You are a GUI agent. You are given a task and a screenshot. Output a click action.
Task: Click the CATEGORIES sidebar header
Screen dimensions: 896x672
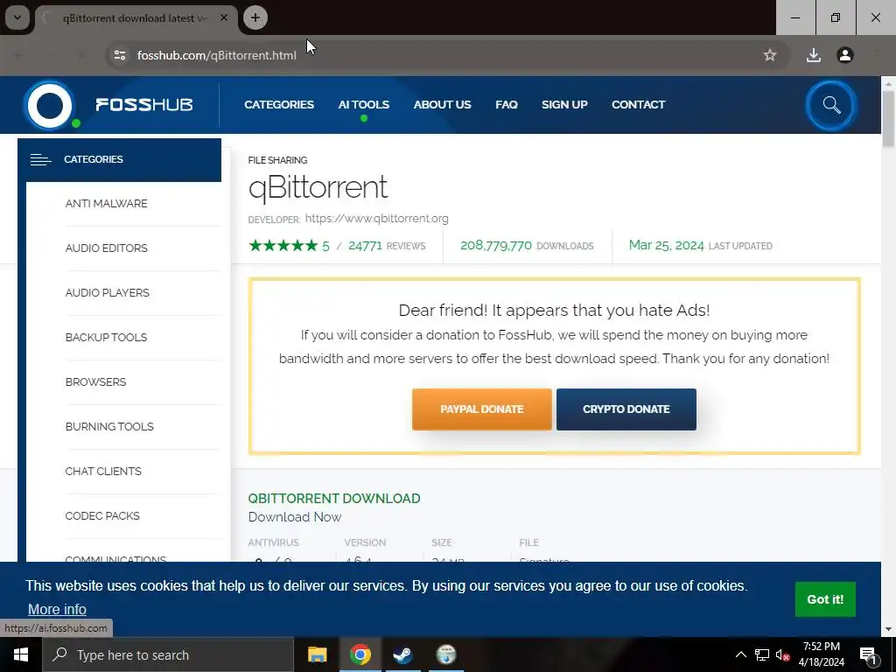[x=119, y=160]
